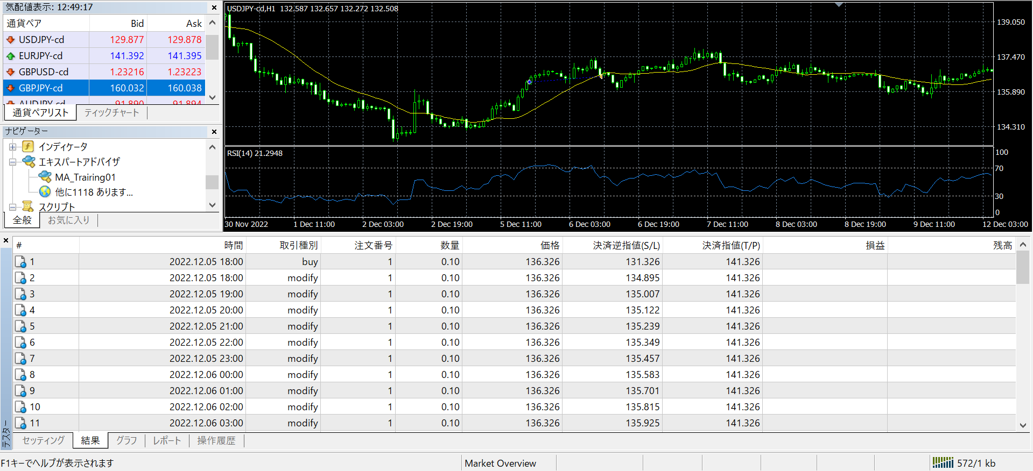Click the order document icon in row 4
The image size is (1033, 471).
tap(20, 310)
